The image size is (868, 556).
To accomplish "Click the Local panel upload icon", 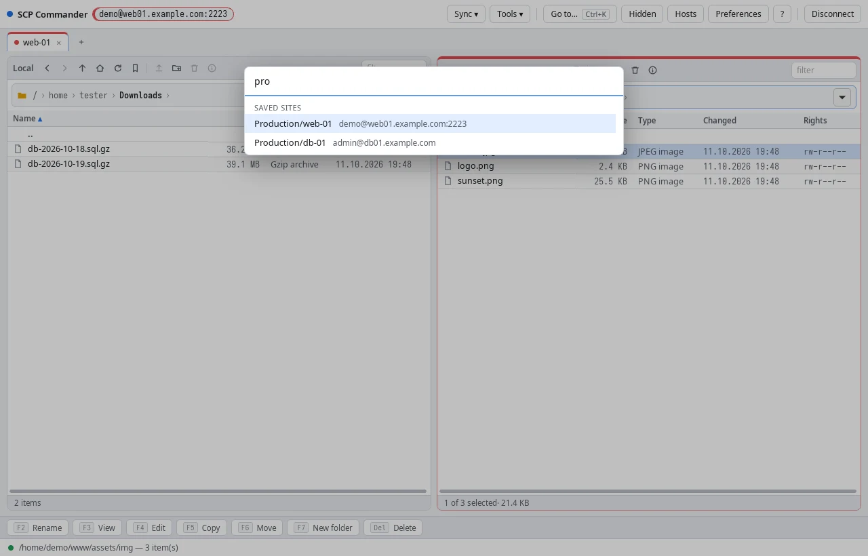I will [159, 68].
